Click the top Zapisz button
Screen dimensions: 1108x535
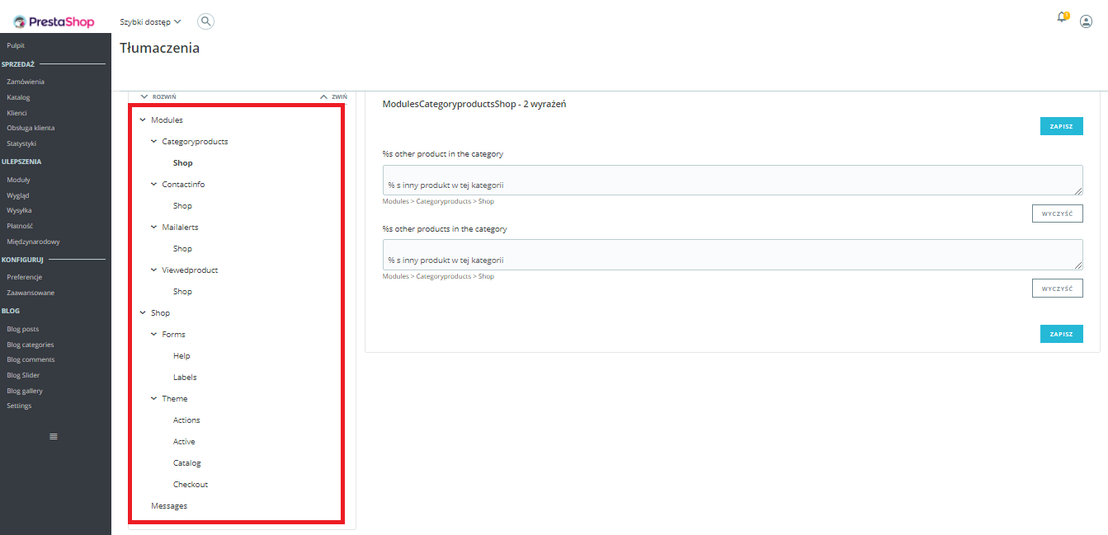coord(1061,126)
